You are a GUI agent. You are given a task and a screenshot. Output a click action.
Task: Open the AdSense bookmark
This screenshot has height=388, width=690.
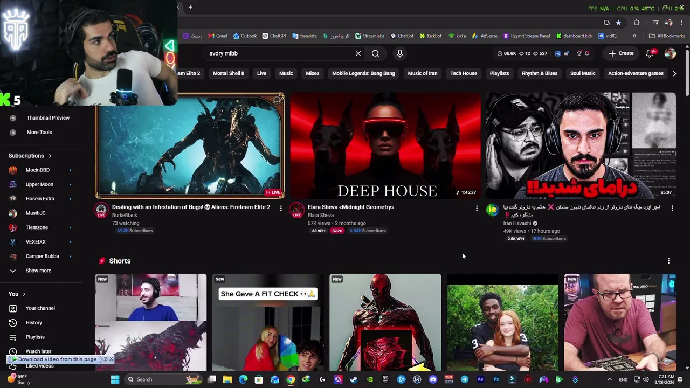485,36
